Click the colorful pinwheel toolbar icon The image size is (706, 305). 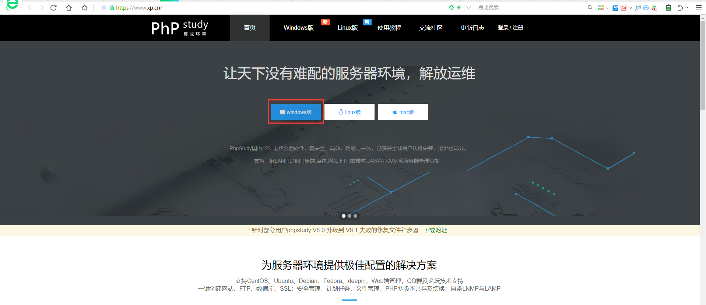click(x=654, y=8)
